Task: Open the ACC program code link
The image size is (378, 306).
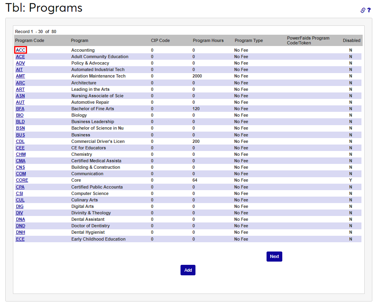Action: [21, 50]
